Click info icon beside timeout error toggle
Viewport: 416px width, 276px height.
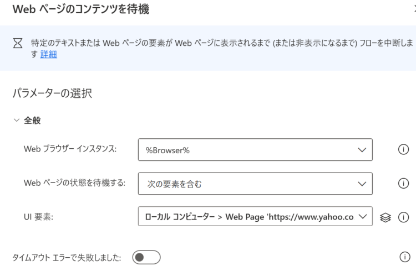pyautogui.click(x=404, y=257)
